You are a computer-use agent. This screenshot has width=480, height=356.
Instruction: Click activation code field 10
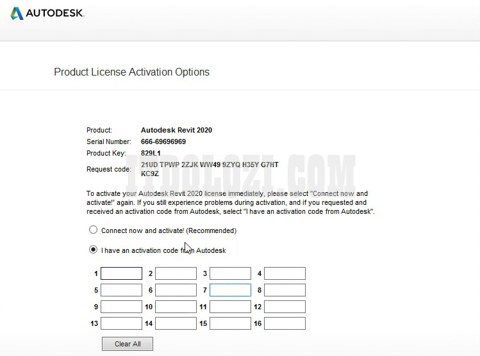coord(176,307)
